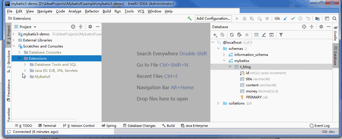Screen dimensions: 342x139
Task: Switch to the Terminal tool tab
Action: [47, 126]
